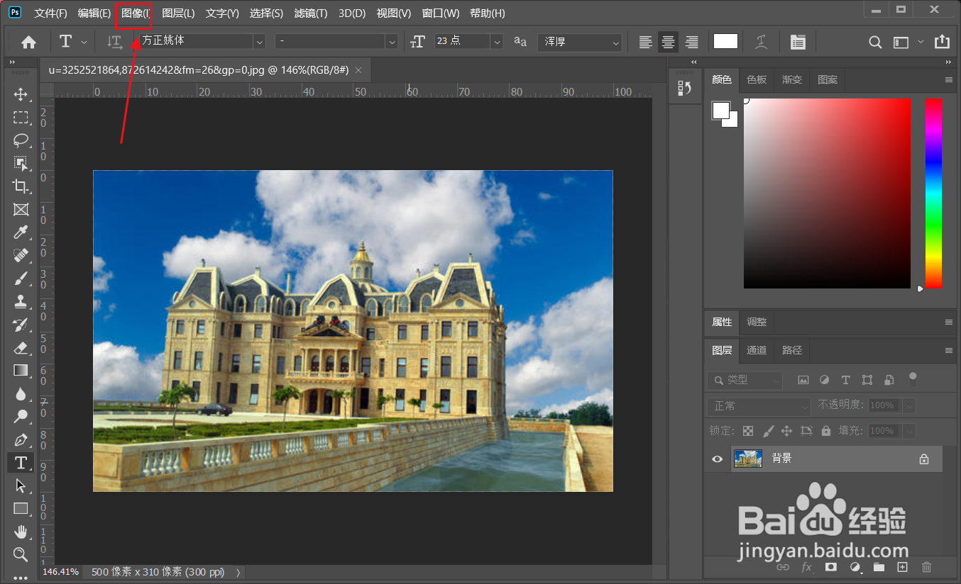Select the Zoom tool in toolbox
The width and height of the screenshot is (961, 584).
tap(21, 554)
